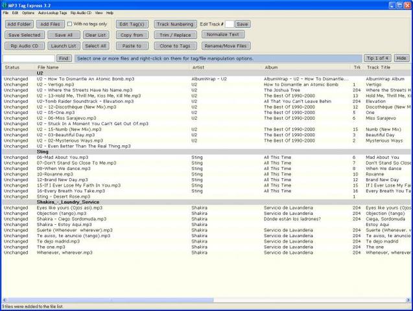Show next tip with Tip 1 of 4
Image resolution: width=413 pixels, height=311 pixels.
378,58
